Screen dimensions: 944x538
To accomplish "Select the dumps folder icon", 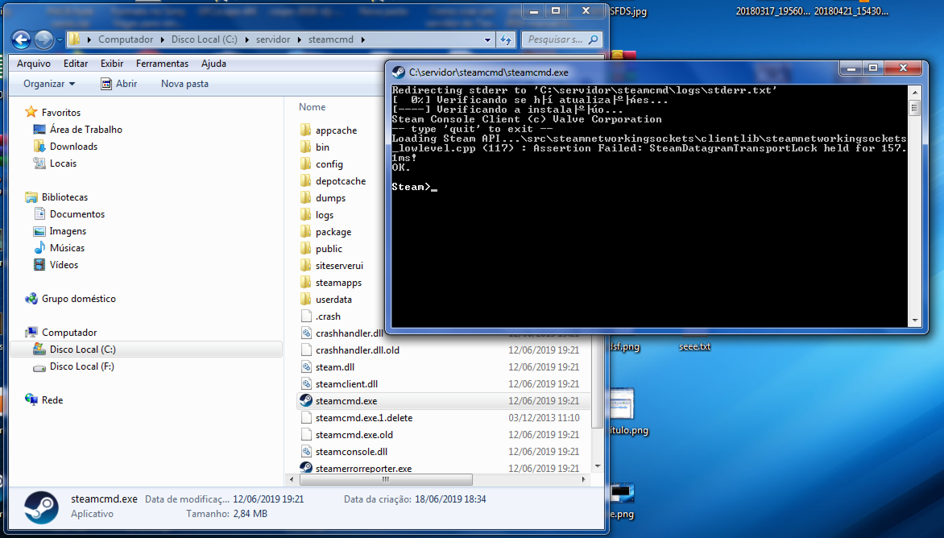I will pyautogui.click(x=306, y=197).
